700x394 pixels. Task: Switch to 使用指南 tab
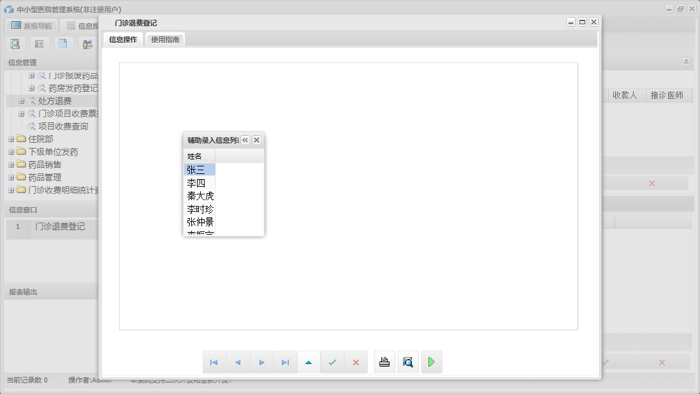(165, 40)
